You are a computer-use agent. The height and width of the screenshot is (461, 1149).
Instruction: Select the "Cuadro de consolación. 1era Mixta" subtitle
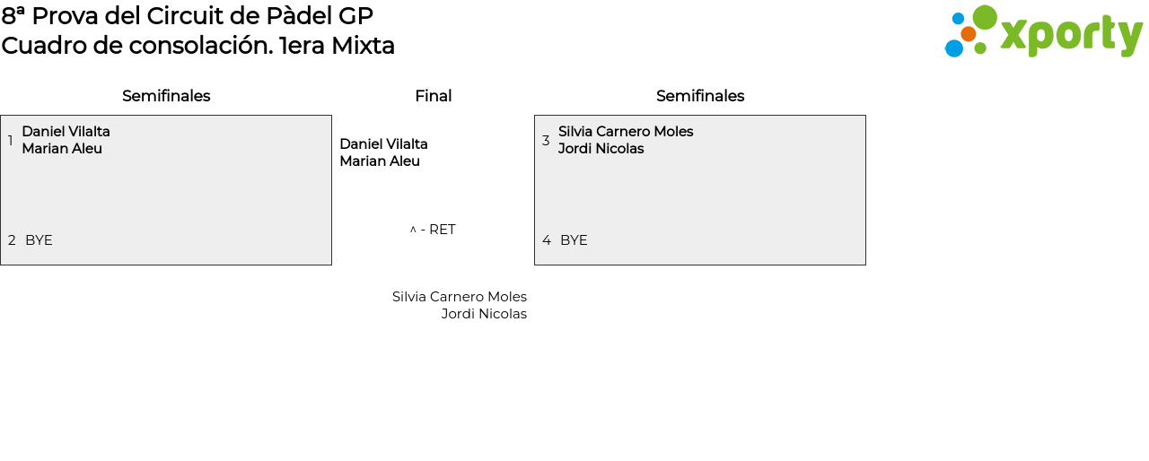pos(197,46)
